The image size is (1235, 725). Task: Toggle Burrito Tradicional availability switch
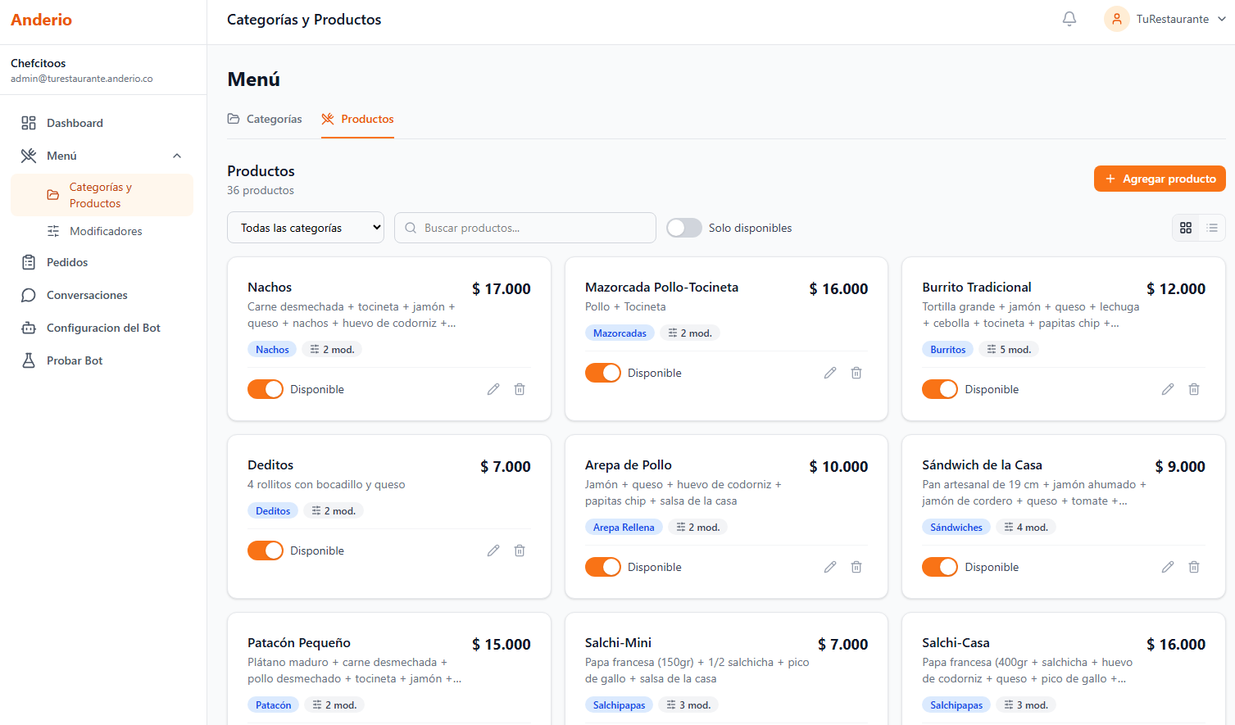click(x=940, y=389)
